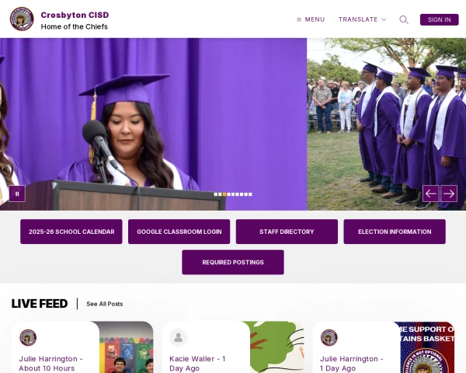This screenshot has height=373, width=466.
Task: Expand the TRANSLATE dropdown
Action: pos(362,19)
